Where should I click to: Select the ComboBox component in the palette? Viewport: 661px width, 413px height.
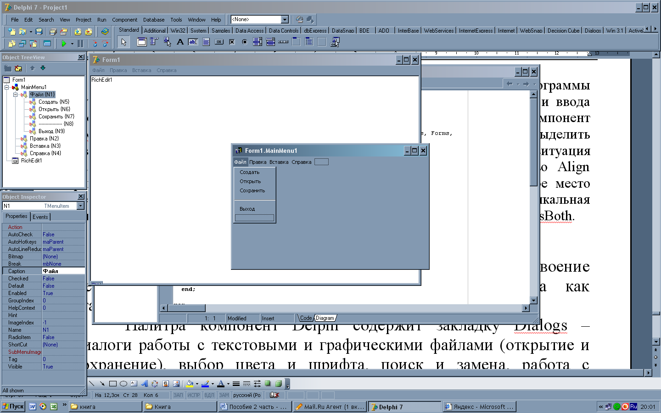pyautogui.click(x=270, y=42)
